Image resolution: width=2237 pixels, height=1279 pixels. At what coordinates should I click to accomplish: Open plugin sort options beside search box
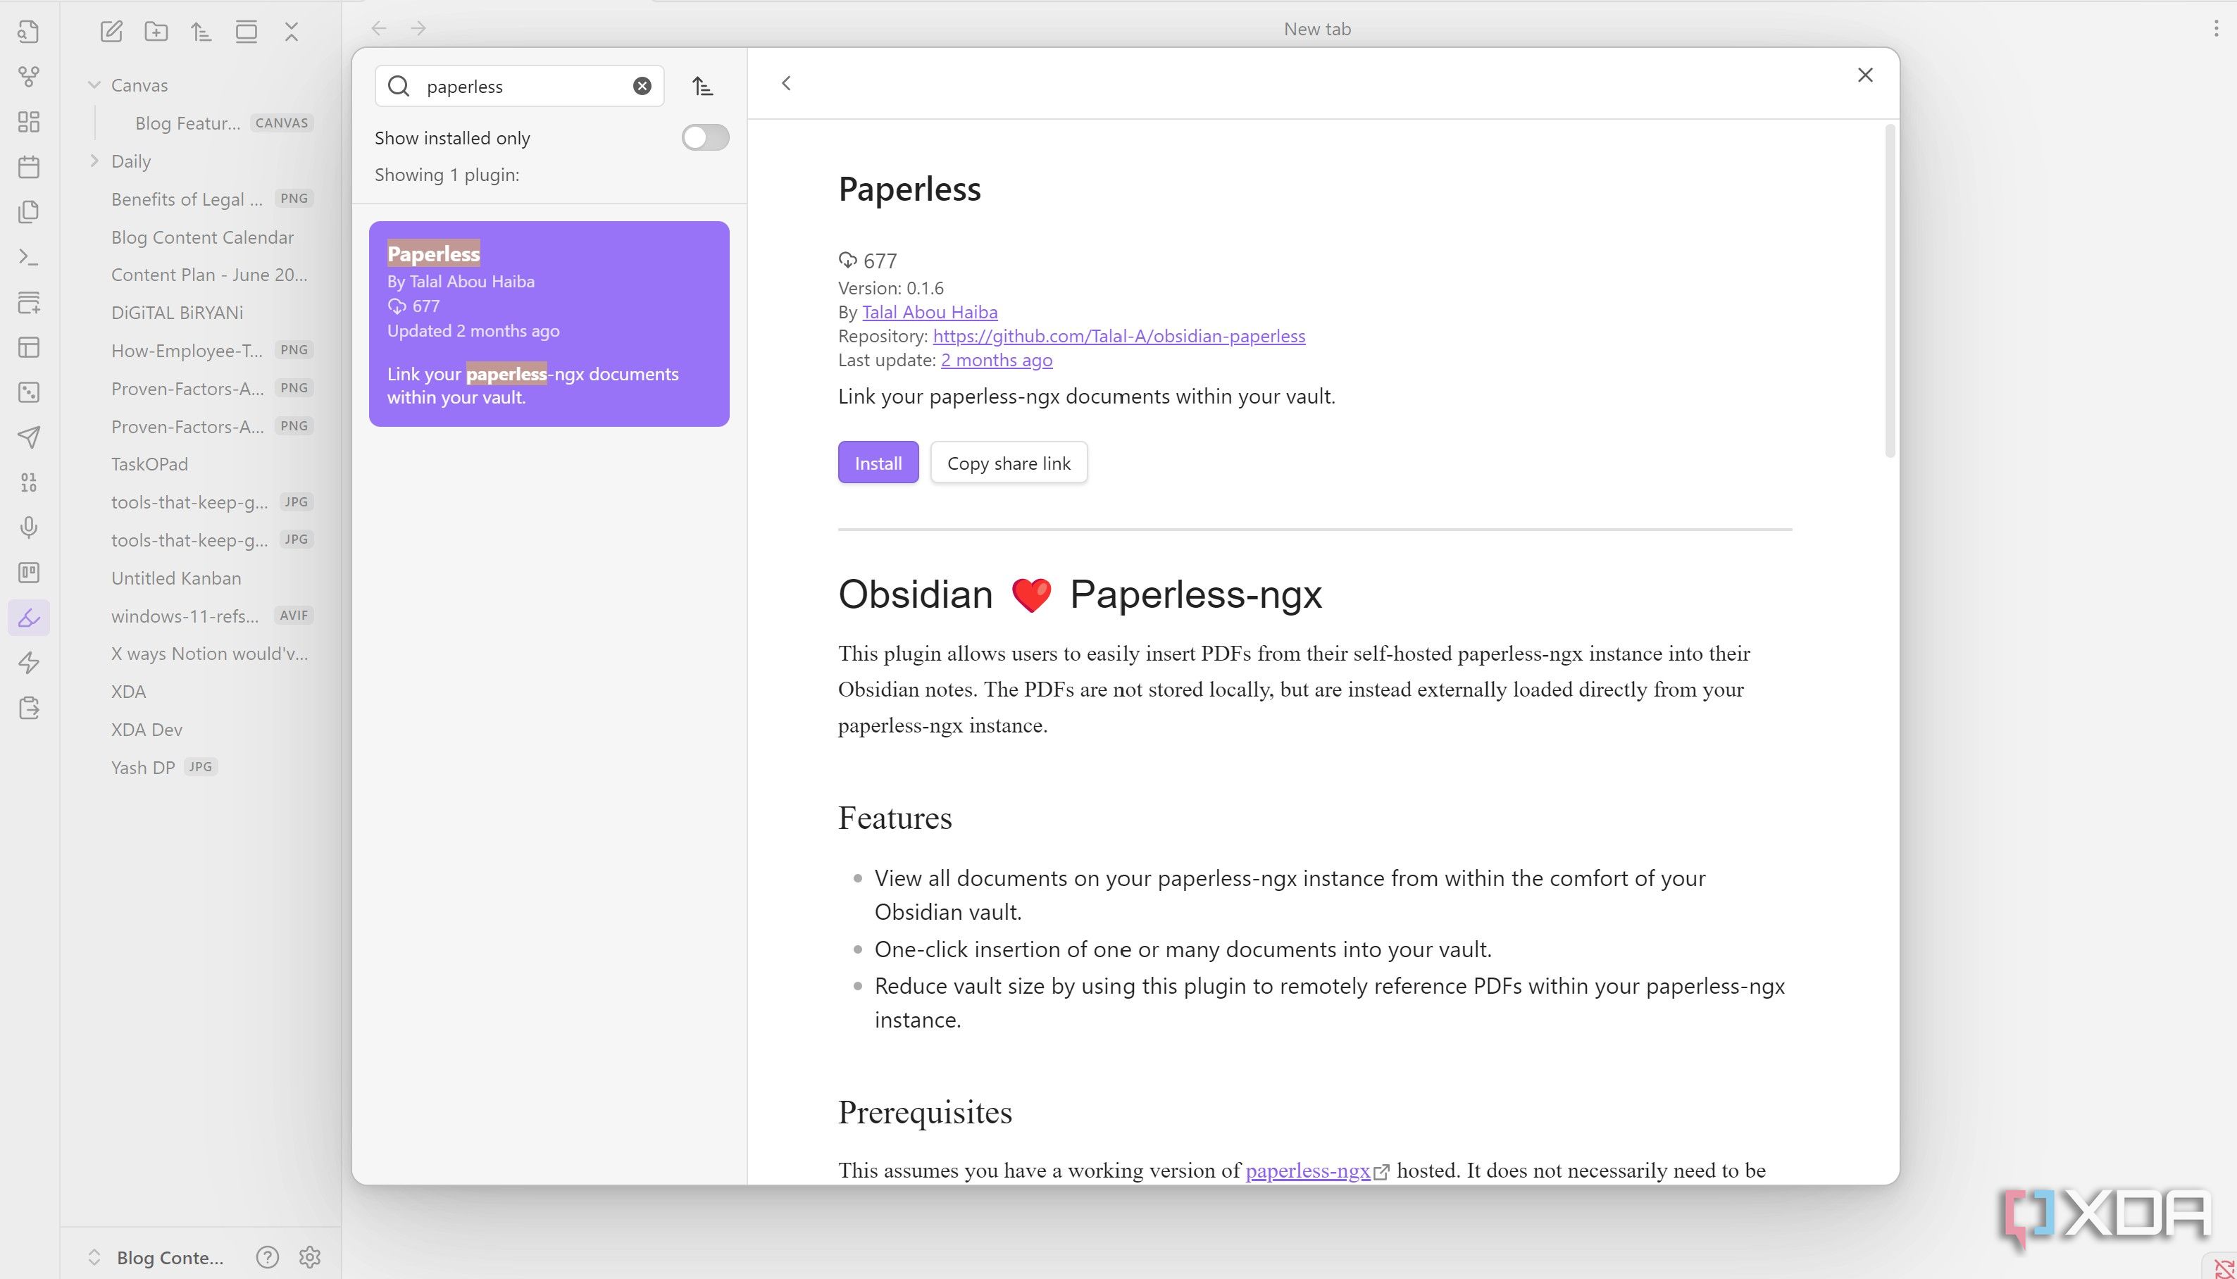(702, 85)
